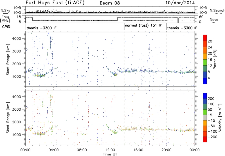Click the '18' frequency axis tick
Image resolution: width=225 pixels, height=156 pixels.
(19, 17)
